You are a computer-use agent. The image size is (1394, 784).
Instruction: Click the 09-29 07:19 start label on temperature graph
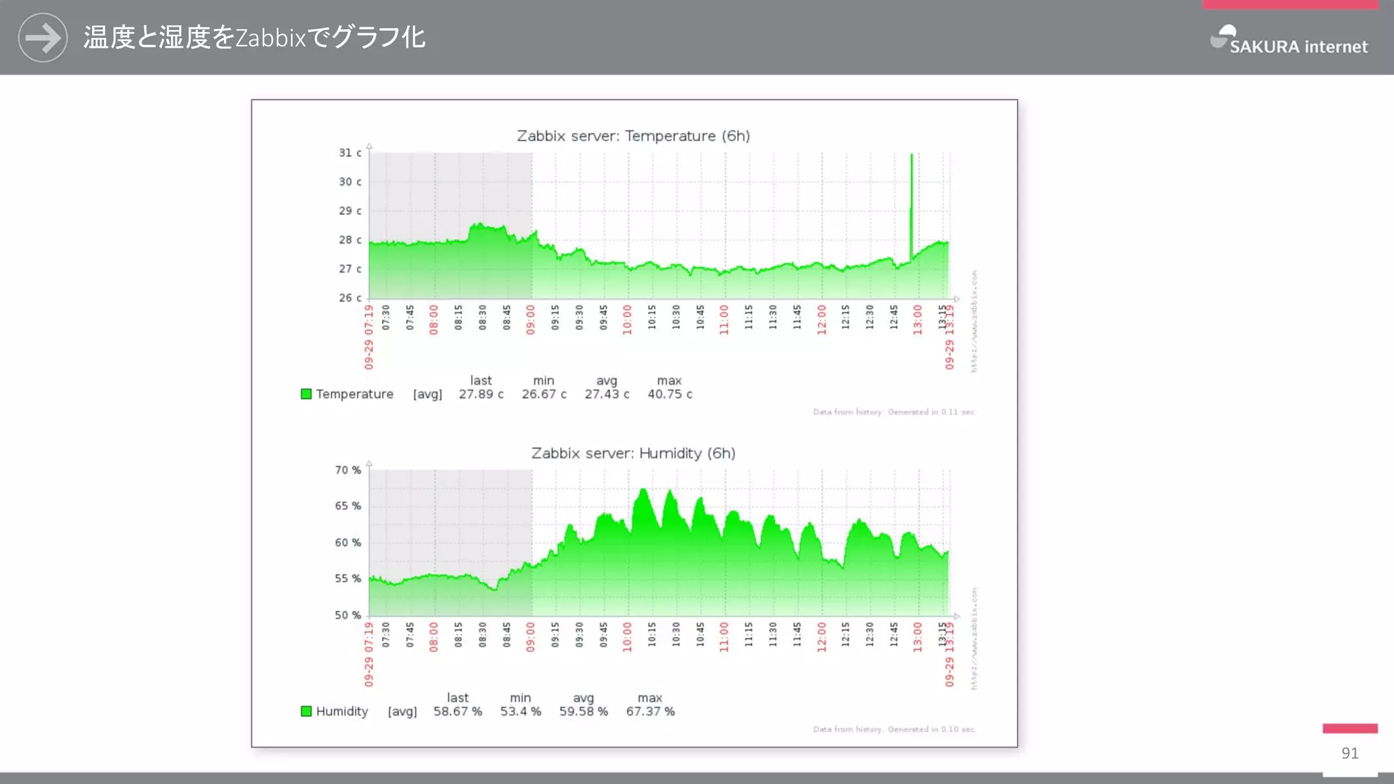(x=369, y=337)
